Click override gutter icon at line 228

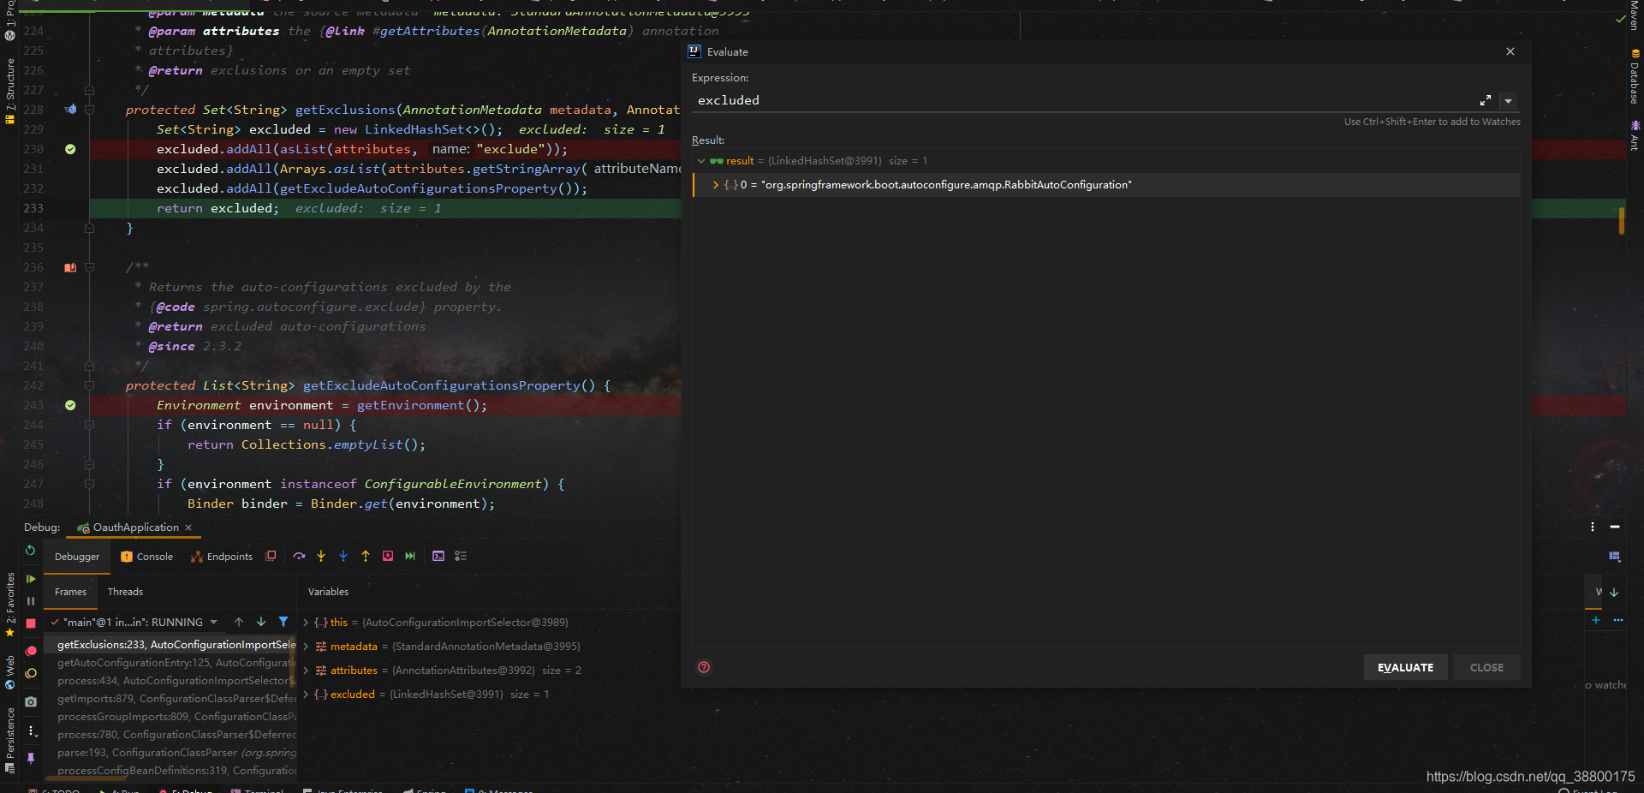[70, 110]
